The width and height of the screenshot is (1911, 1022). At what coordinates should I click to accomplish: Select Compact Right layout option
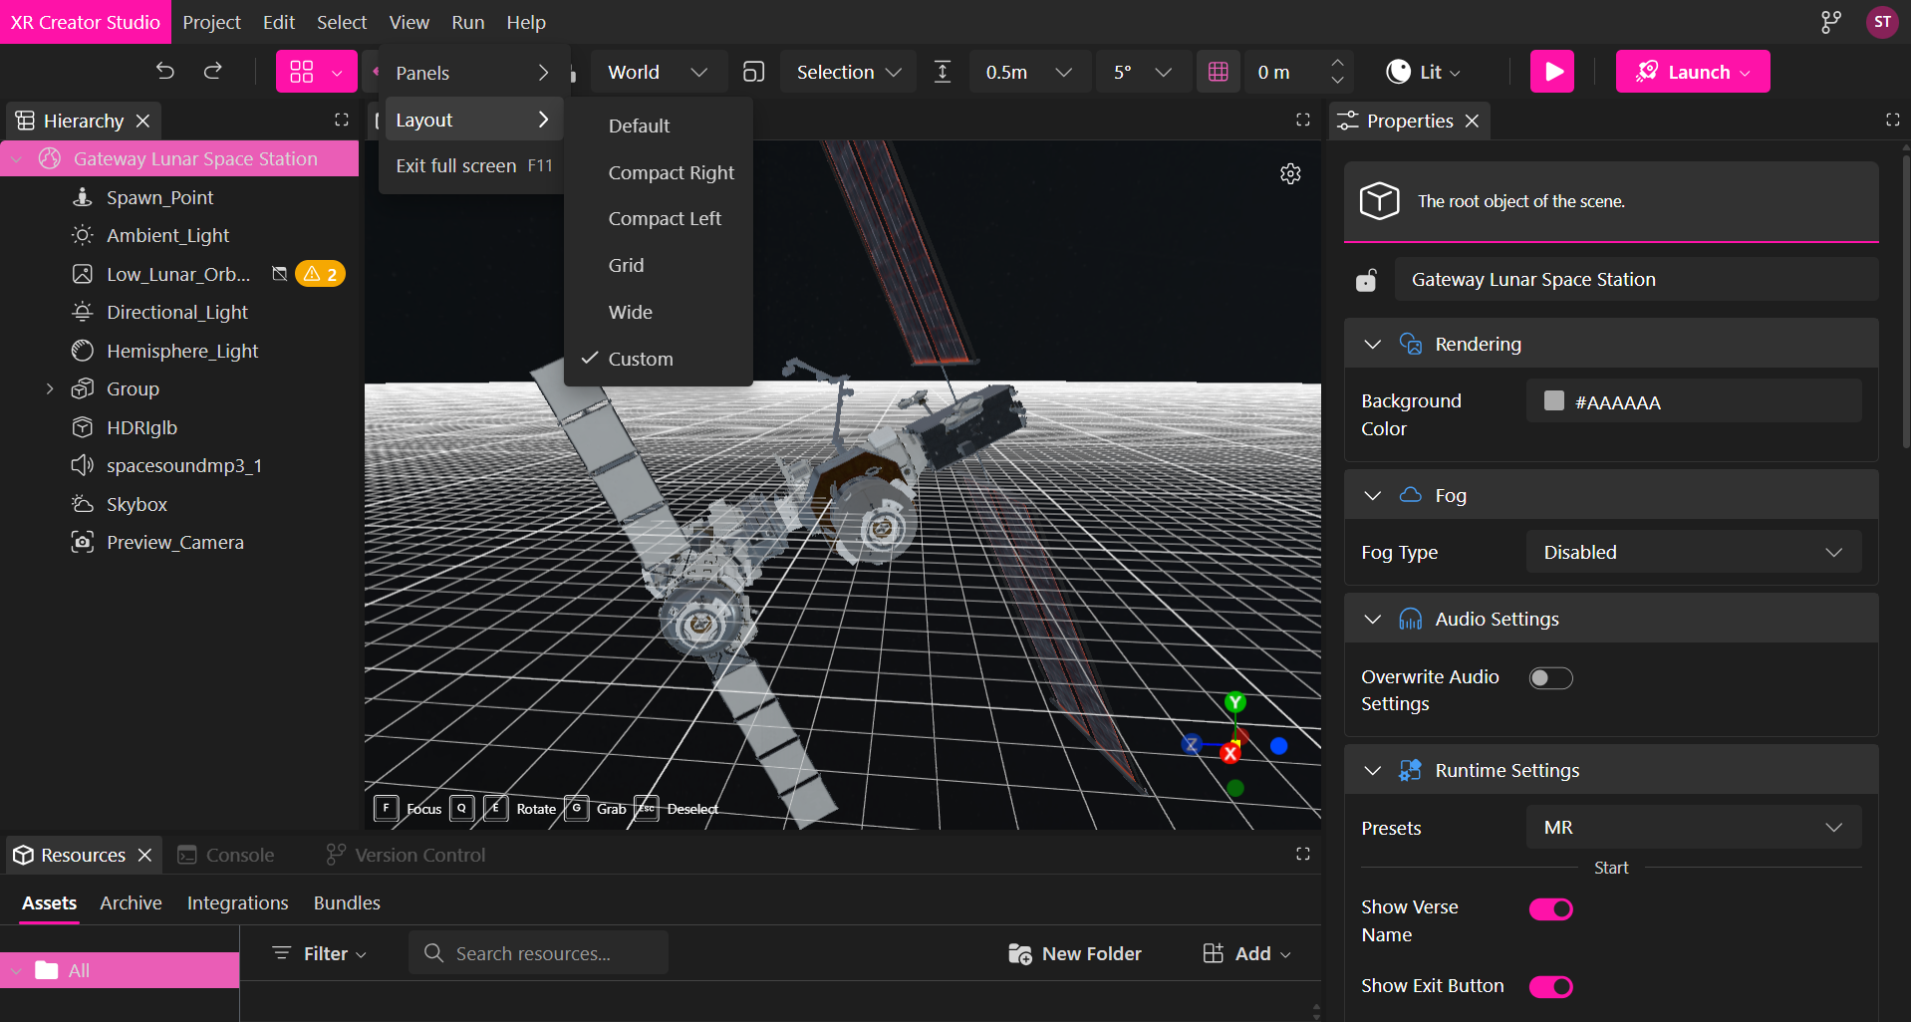(671, 172)
